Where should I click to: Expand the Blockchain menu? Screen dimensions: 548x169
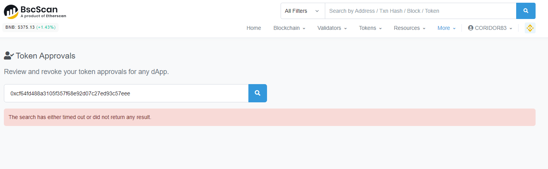click(289, 28)
